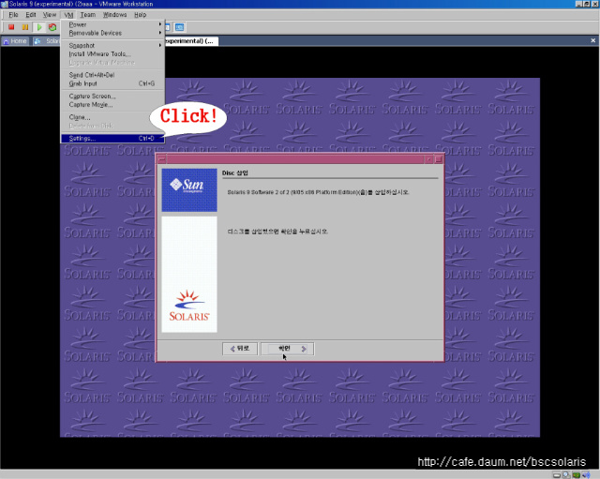
Task: Click the 뒤로 back button
Action: (x=240, y=349)
